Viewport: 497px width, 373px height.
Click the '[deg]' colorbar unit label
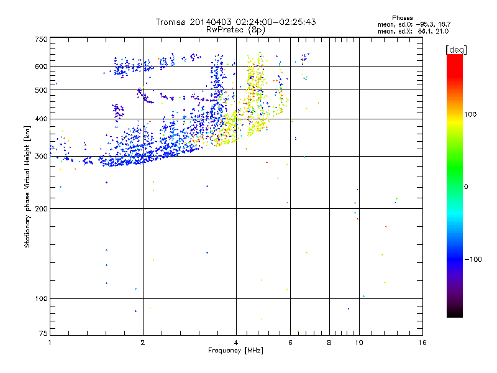click(x=456, y=50)
